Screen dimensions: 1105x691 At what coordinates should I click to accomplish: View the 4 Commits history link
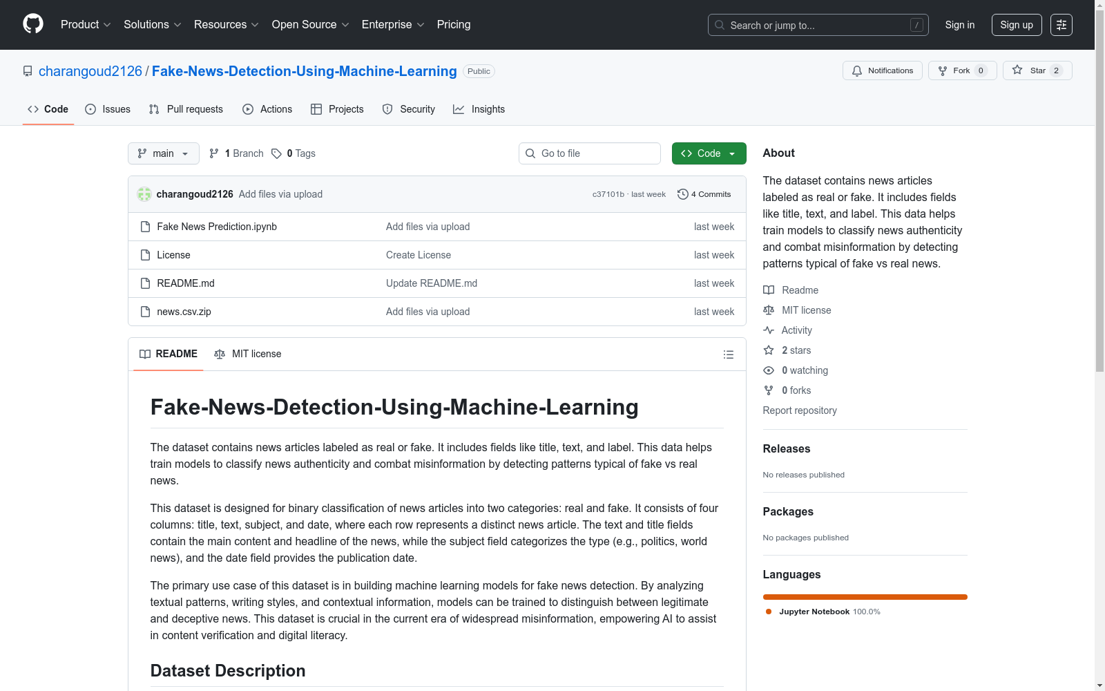[704, 194]
